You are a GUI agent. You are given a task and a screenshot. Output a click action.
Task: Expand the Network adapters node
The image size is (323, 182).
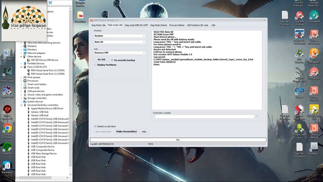[21, 53]
